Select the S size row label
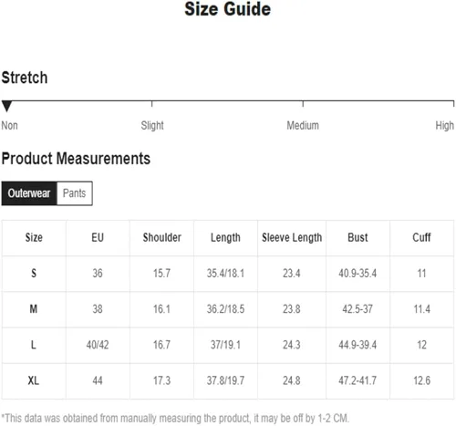Image resolution: width=456 pixels, height=426 pixels. (x=34, y=273)
